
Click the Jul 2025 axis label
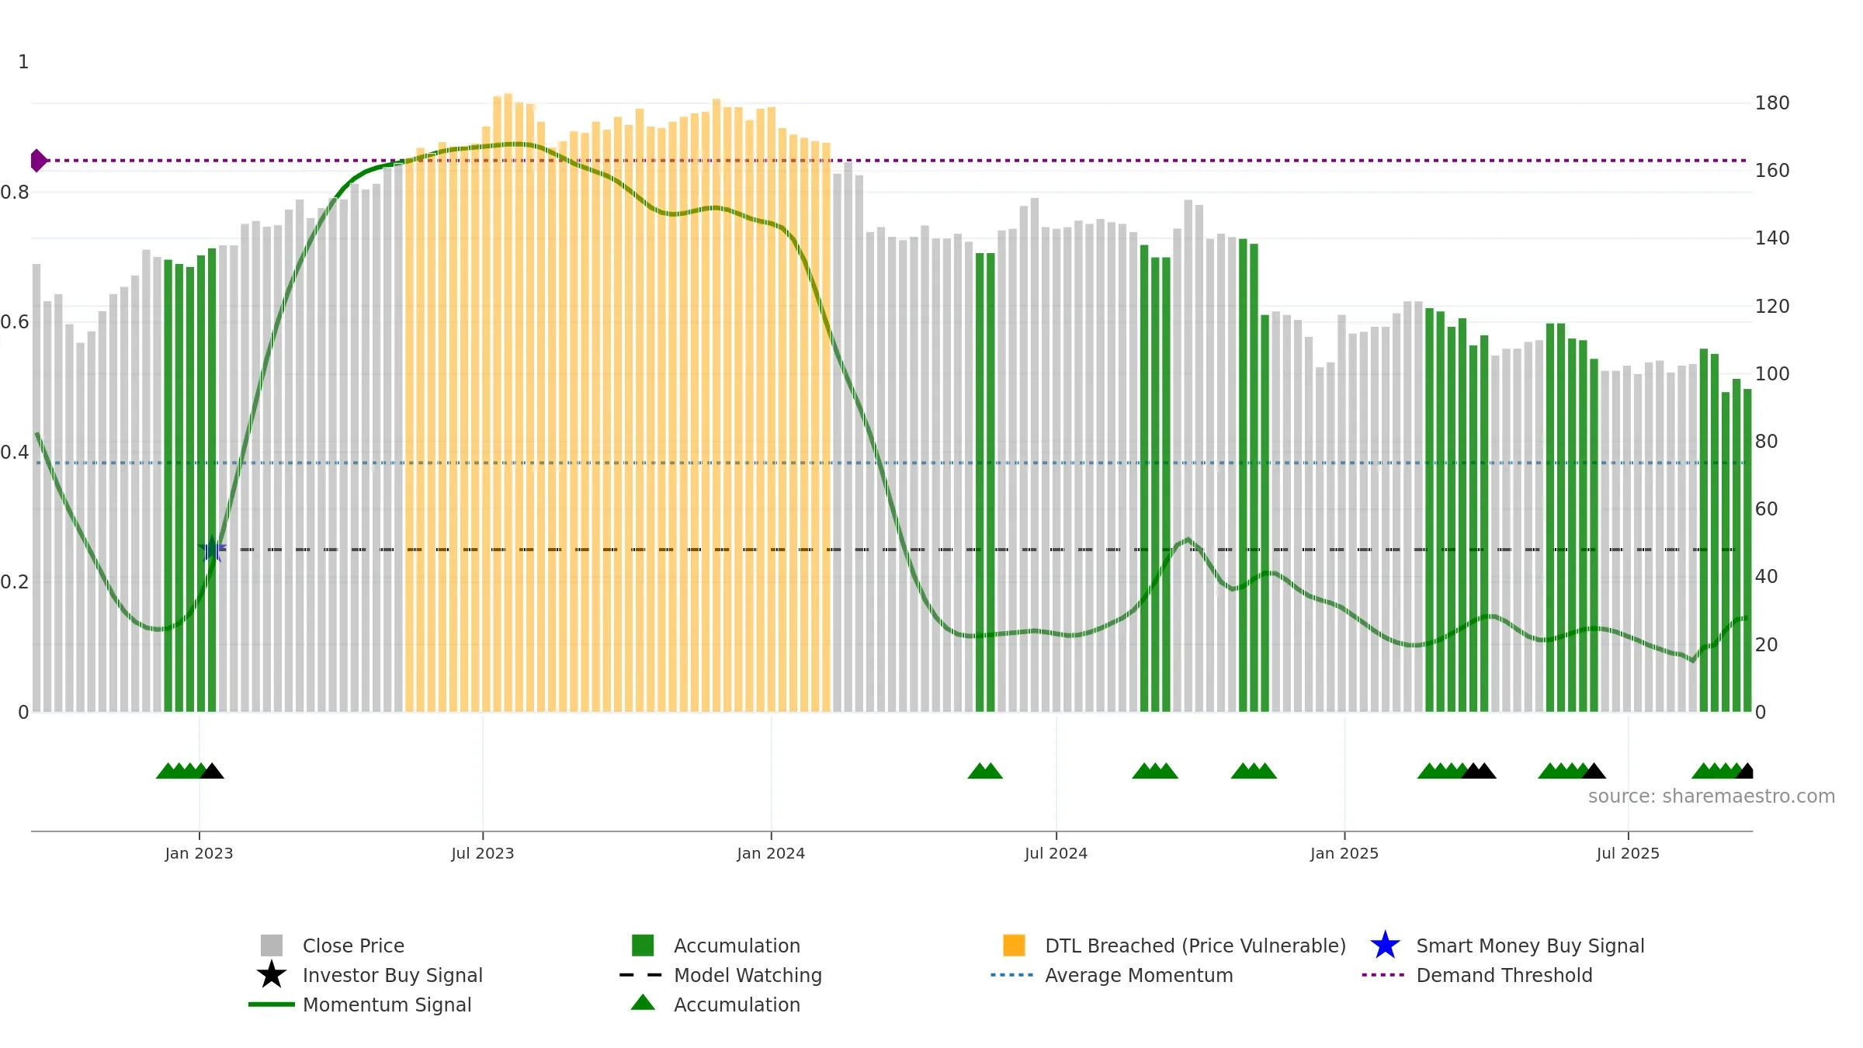coord(1628,854)
